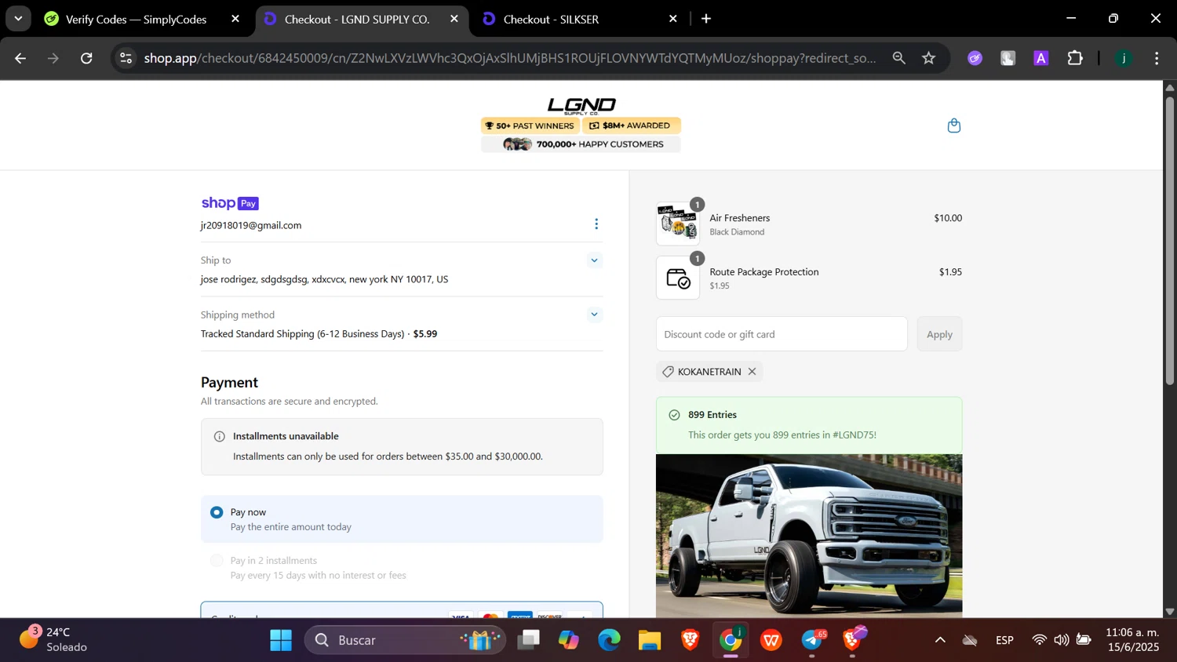Open the weather widget showing 24°C

[52, 640]
